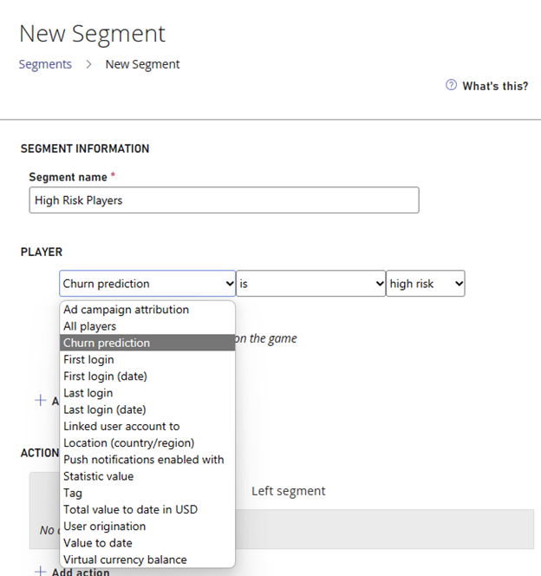Open the 'is' comparison operator dropdown
Image resolution: width=541 pixels, height=576 pixels.
[x=311, y=284]
